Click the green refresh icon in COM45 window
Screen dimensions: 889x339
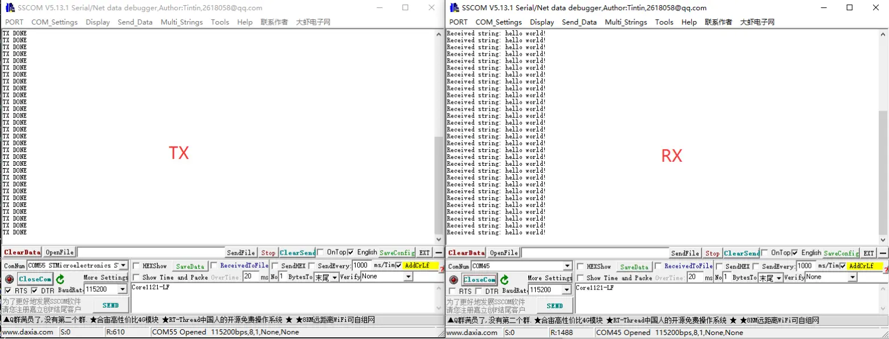click(x=504, y=280)
